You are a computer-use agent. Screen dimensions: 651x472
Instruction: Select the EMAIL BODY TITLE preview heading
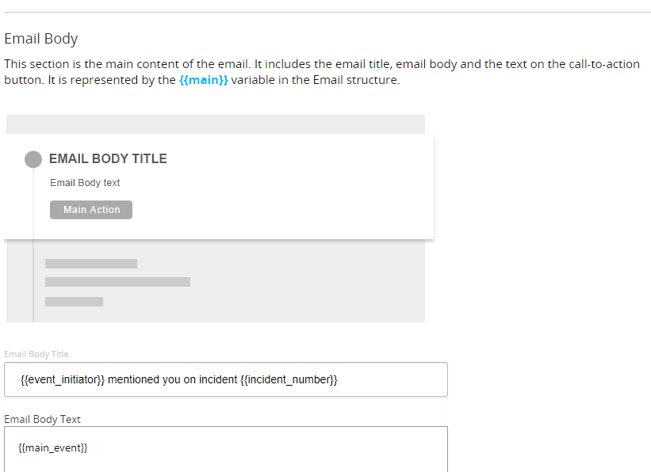(108, 158)
